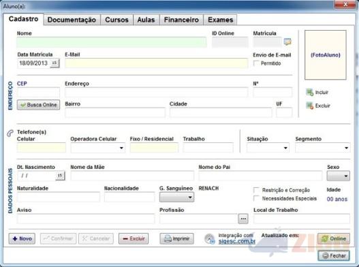Screen dimensions: 359x267
Task: Tick the Necessidades Especiais checkbox
Action: [256, 198]
